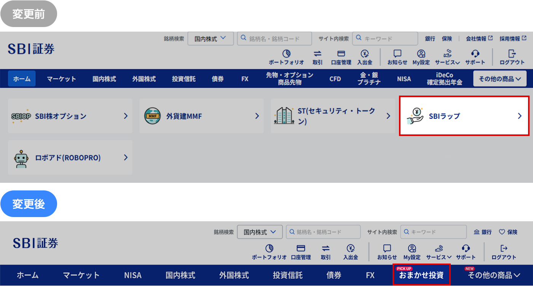Select CFD tab
This screenshot has height=286, width=533.
point(335,79)
